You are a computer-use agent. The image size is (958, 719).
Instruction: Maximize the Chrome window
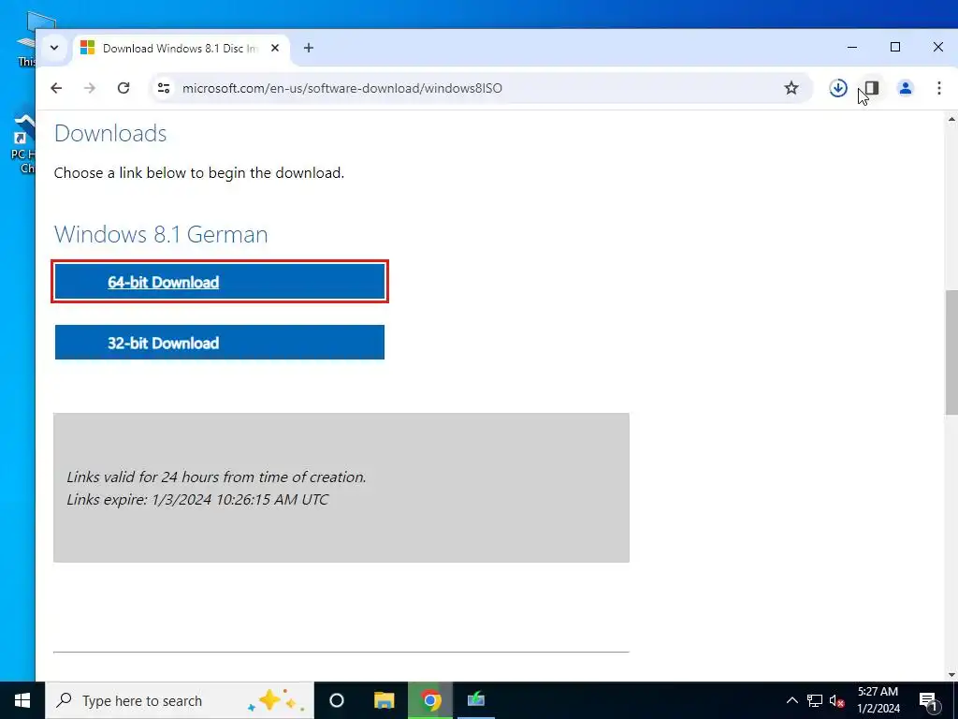(x=895, y=47)
